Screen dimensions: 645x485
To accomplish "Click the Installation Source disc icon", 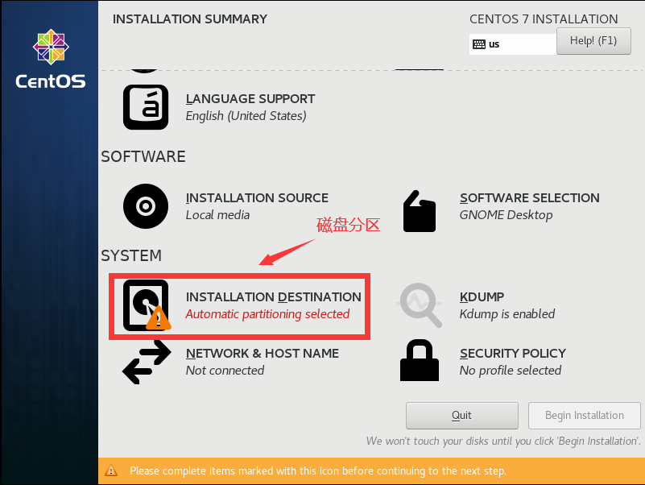I will 146,206.
